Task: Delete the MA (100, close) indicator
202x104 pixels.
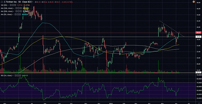Action: coord(21,8)
